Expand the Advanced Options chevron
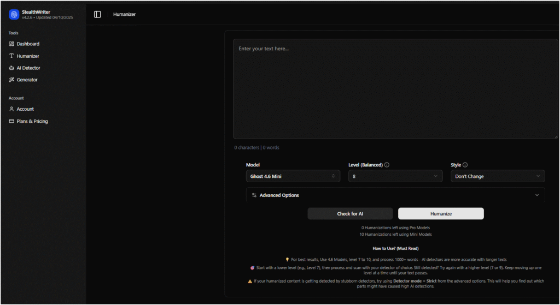Image resolution: width=560 pixels, height=305 pixels. 537,195
